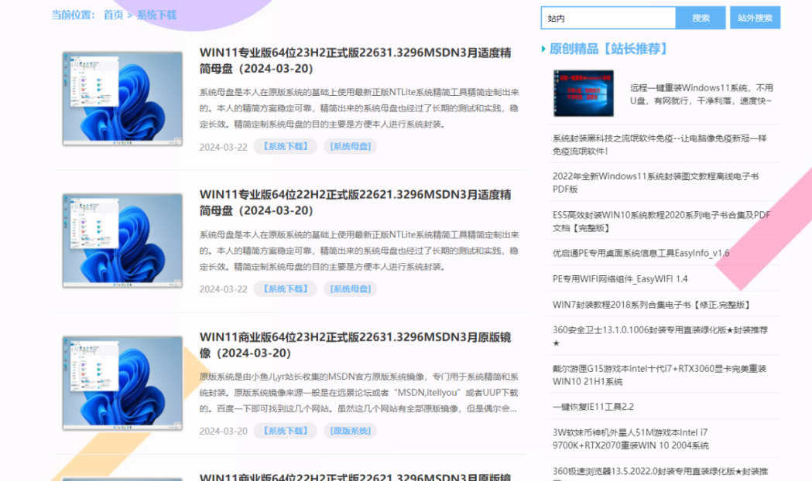Open the WIN7封装教程2018系列合集电子书 link
Screen dimensions: 812x481
click(x=652, y=305)
